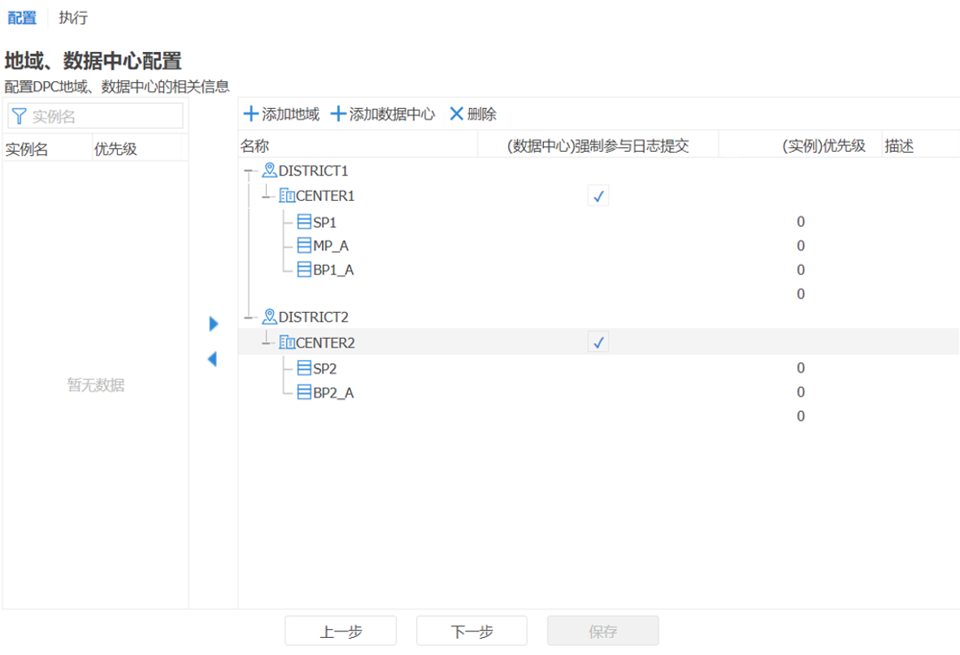Open the 配置 tab
The image size is (960, 655).
22,18
